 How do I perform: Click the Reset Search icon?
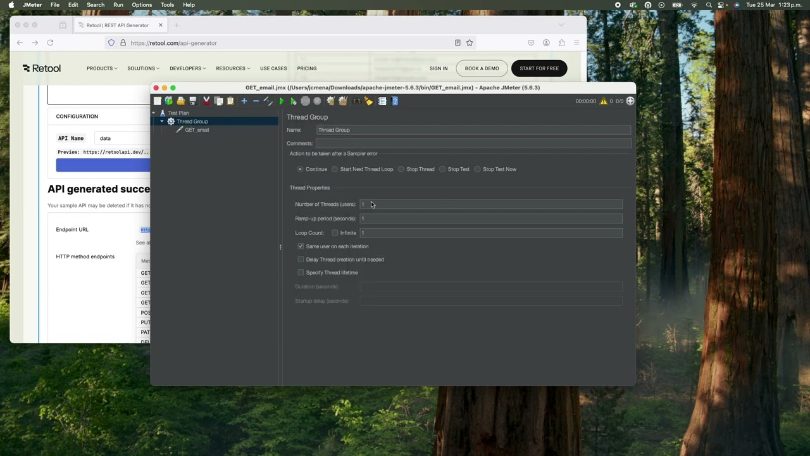point(369,101)
